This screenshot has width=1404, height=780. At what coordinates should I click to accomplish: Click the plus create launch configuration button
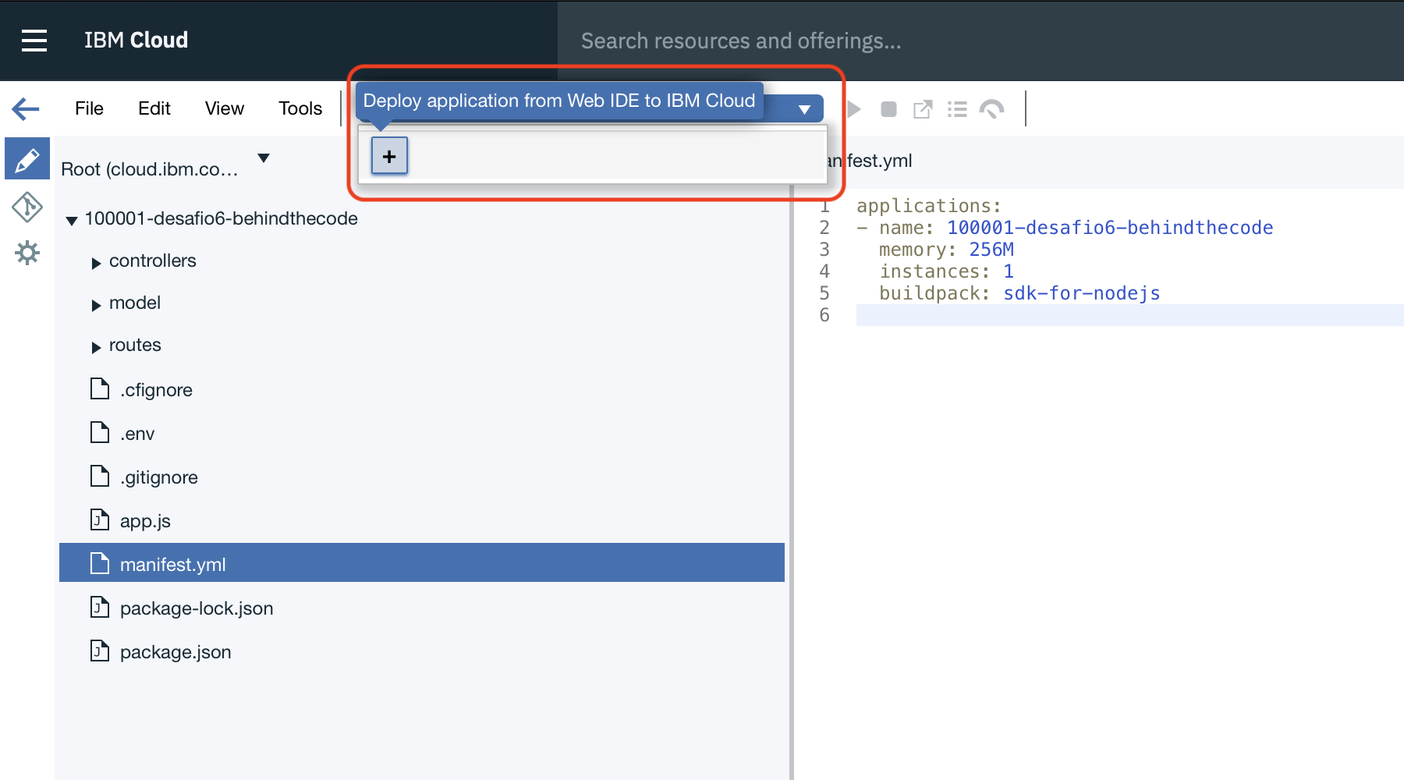(x=389, y=156)
